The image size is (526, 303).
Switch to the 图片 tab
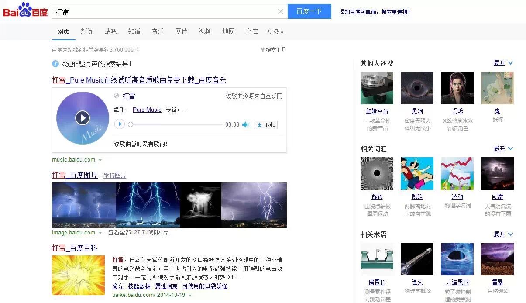click(x=181, y=31)
